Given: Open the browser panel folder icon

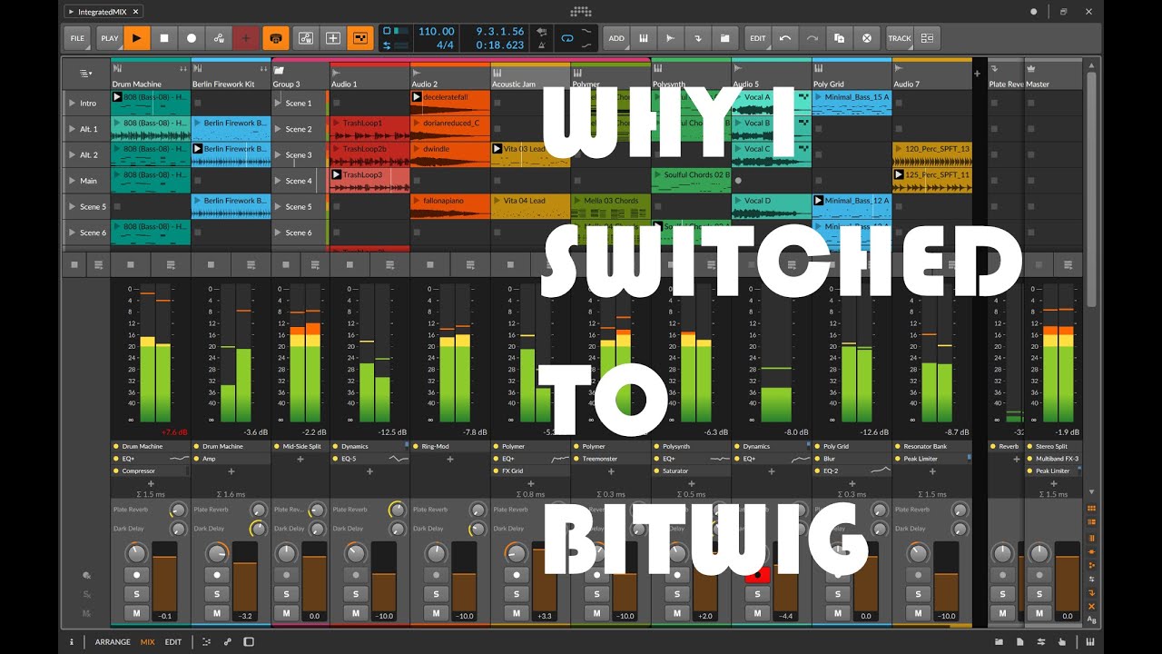Looking at the screenshot, I should click(997, 642).
